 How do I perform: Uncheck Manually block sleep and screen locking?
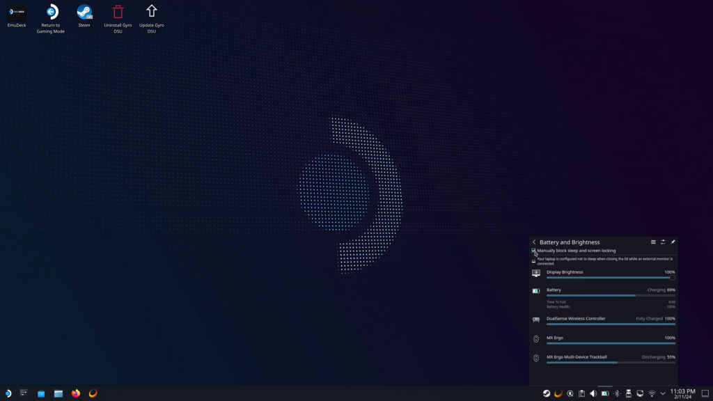534,251
